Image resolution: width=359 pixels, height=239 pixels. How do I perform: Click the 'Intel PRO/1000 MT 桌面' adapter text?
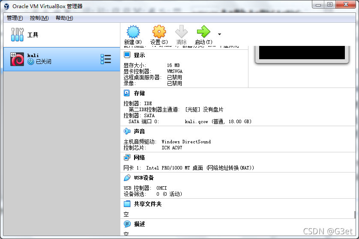pyautogui.click(x=174, y=168)
